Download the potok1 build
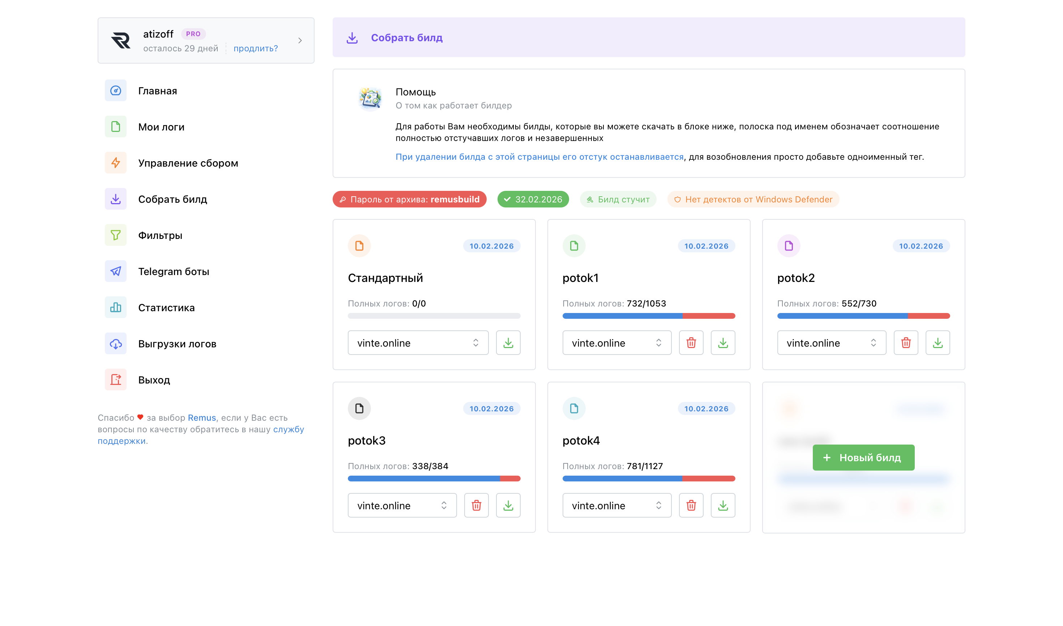 [722, 343]
